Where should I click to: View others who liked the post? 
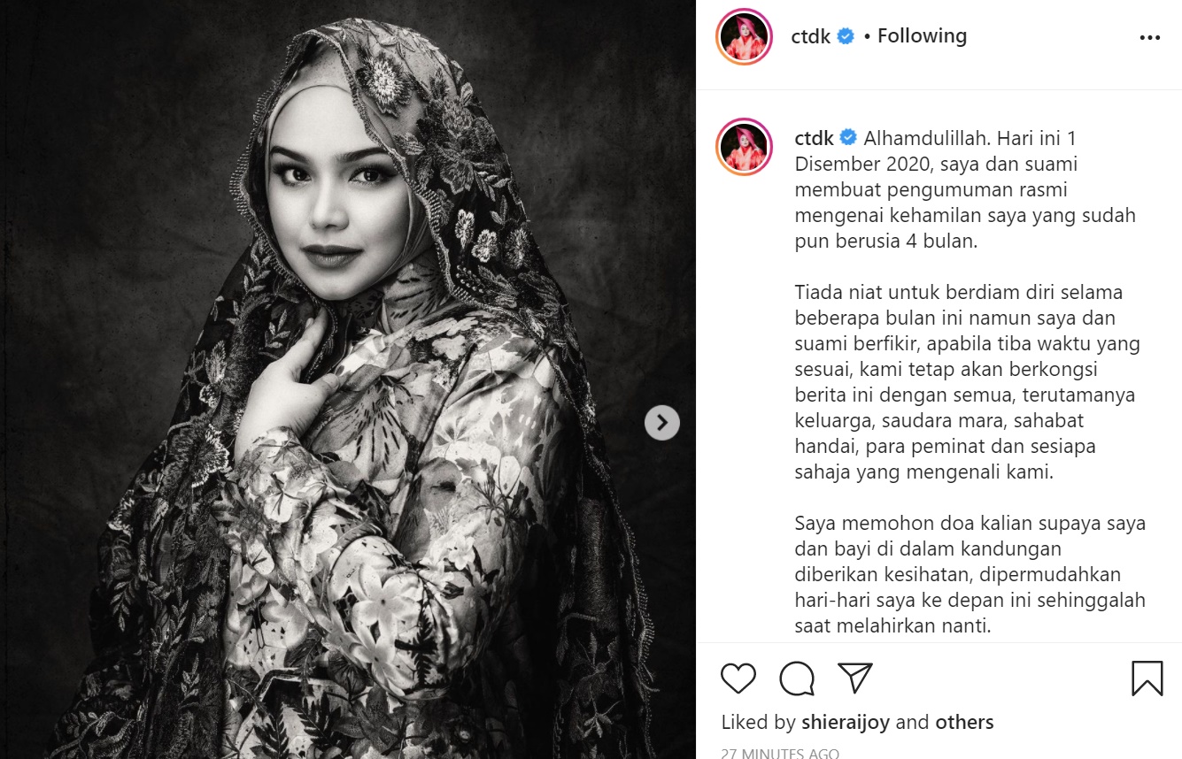964,722
